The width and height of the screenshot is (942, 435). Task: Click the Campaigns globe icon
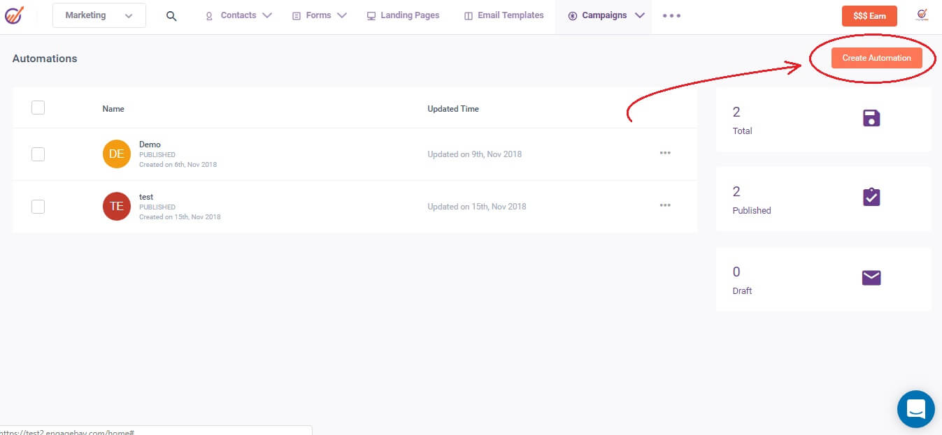573,15
